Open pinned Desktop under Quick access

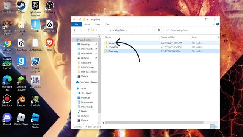(85, 44)
